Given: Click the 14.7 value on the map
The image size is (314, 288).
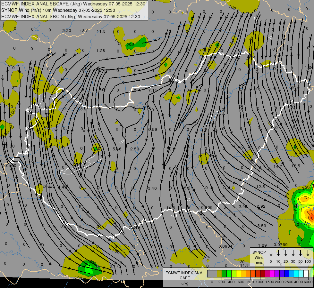Looking at the screenshot, I should pos(278,166).
